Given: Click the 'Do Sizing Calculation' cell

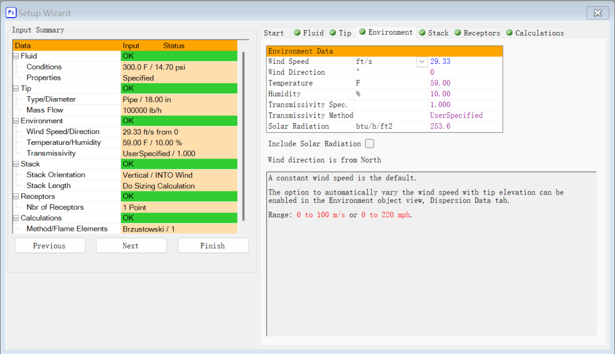Looking at the screenshot, I should coord(179,186).
